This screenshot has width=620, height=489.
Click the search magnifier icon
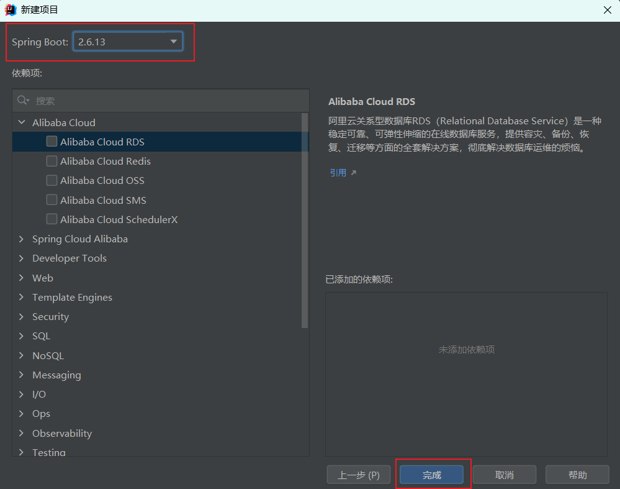[22, 100]
